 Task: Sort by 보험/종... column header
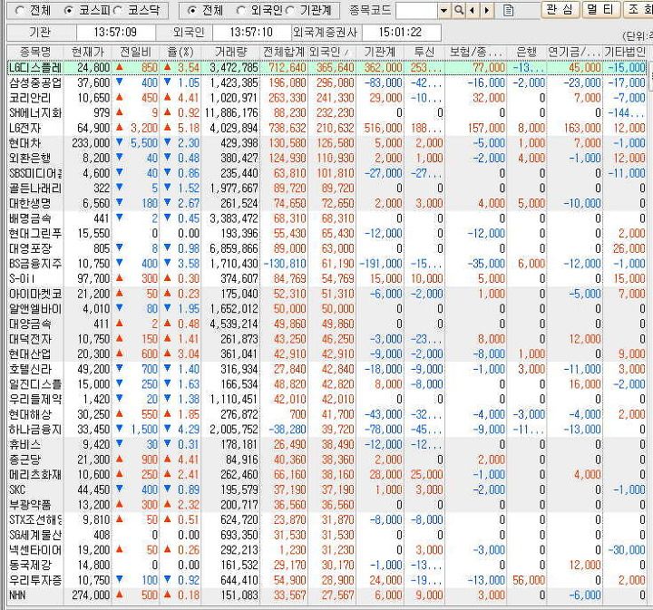(475, 52)
